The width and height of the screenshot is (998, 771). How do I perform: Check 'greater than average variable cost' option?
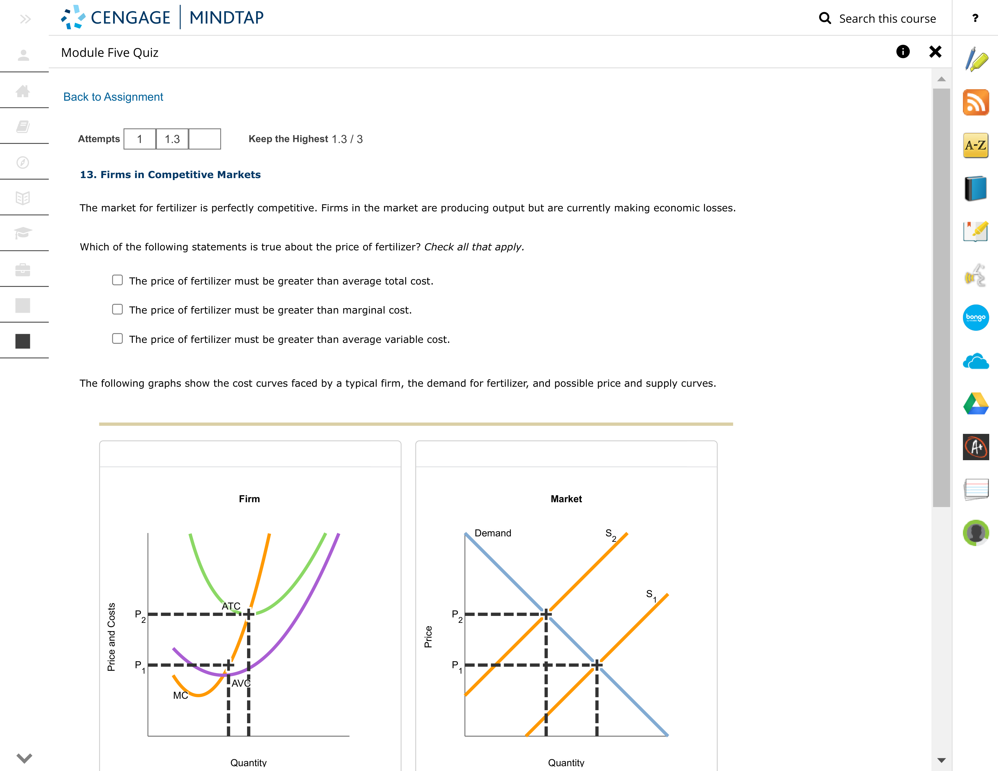117,338
